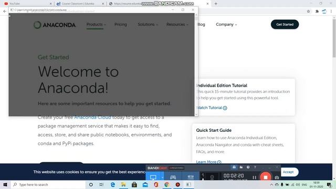Click the Windows search box
The image size is (336, 189).
click(48, 184)
